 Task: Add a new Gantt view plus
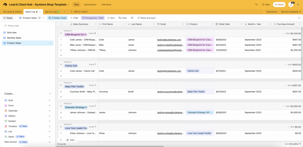coord(50,137)
